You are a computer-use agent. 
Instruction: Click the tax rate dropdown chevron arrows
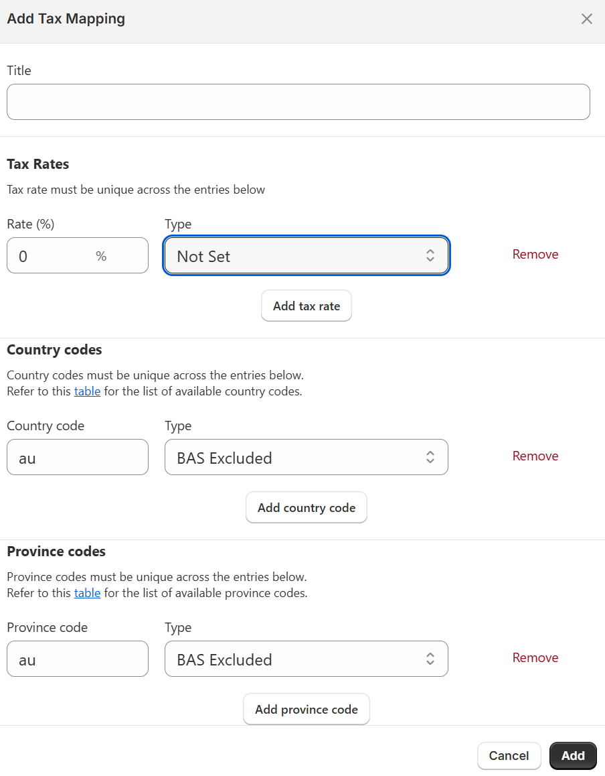430,255
